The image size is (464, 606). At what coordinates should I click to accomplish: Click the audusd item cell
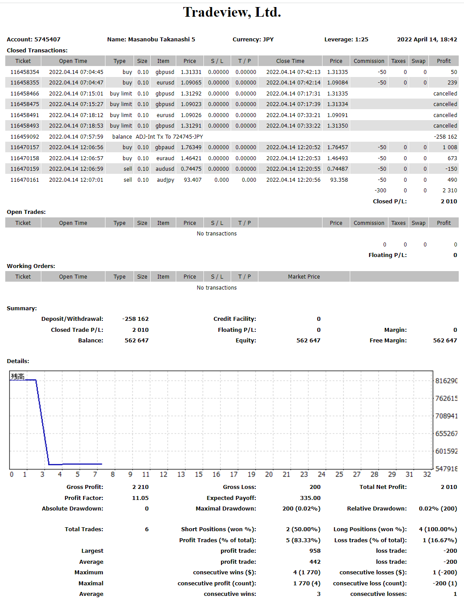click(165, 169)
